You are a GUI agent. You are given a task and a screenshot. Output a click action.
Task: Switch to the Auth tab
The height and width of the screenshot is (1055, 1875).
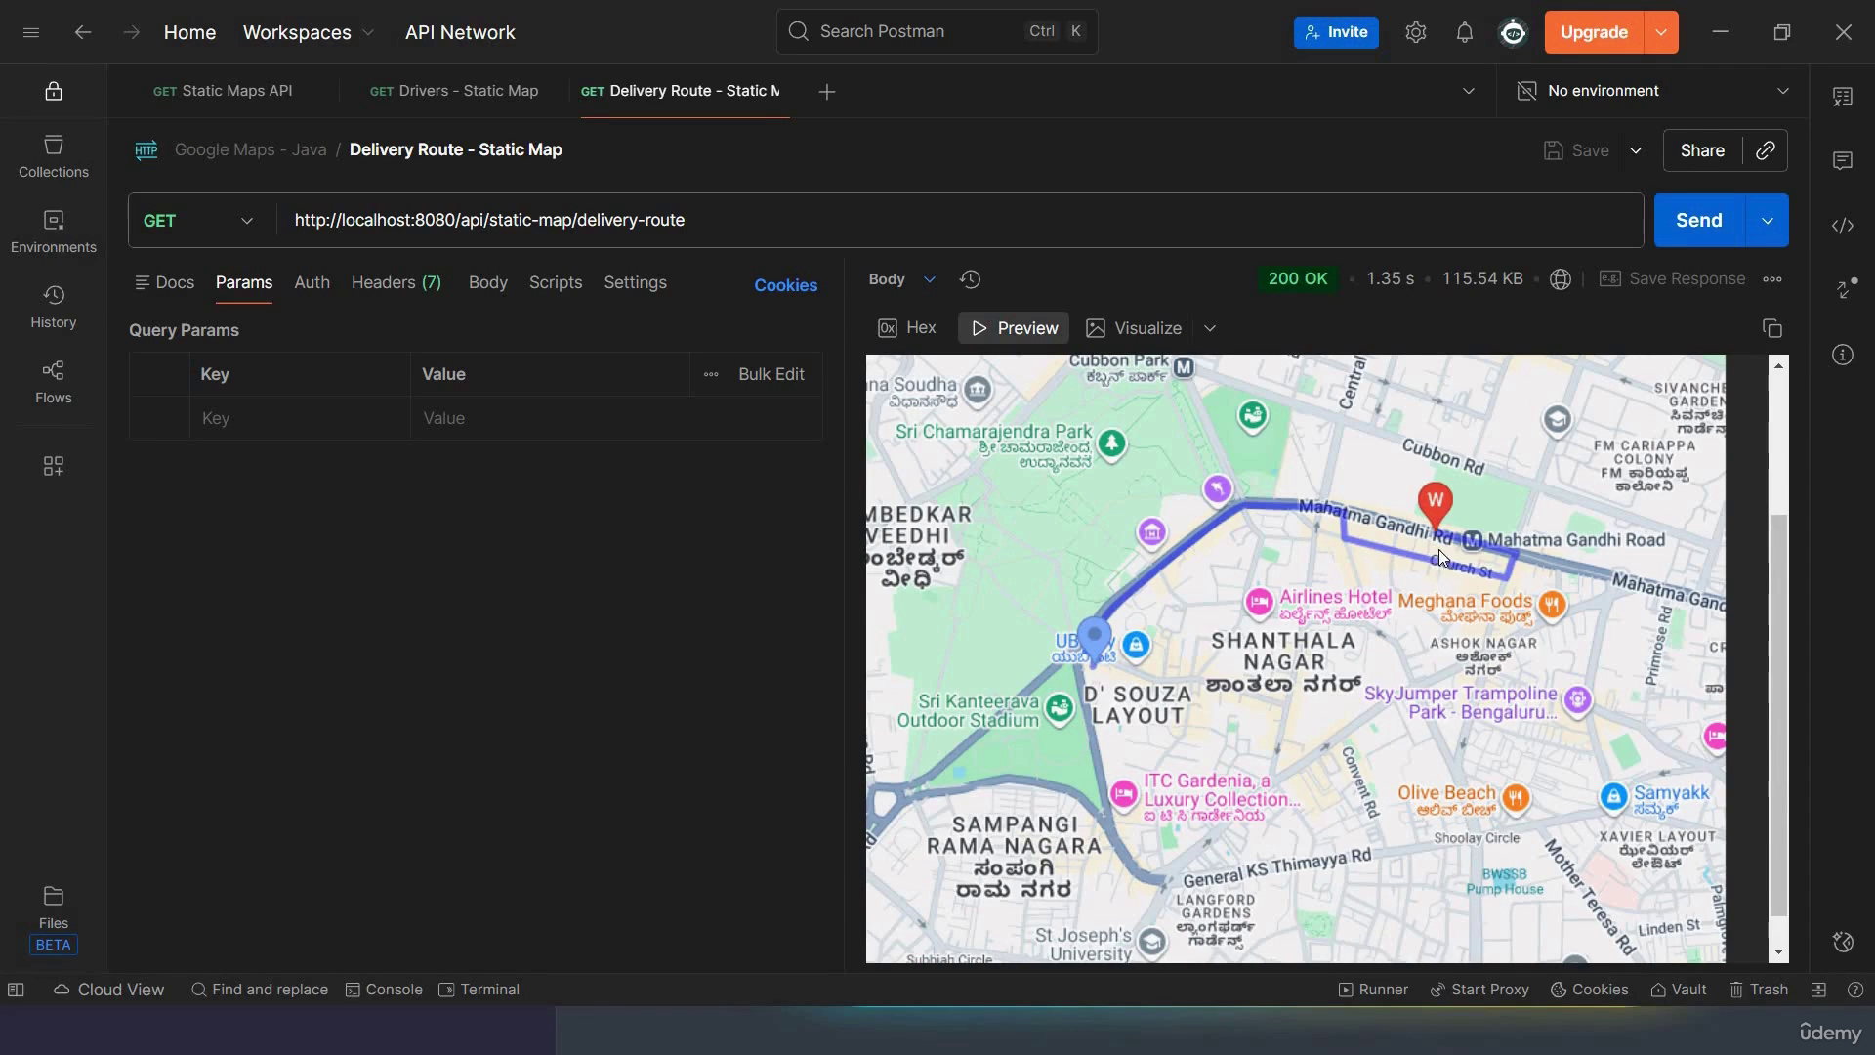point(312,282)
